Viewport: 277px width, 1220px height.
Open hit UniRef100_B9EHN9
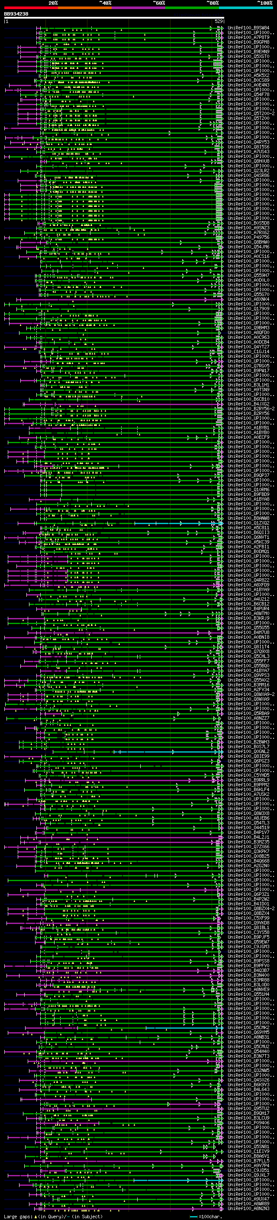(248, 52)
